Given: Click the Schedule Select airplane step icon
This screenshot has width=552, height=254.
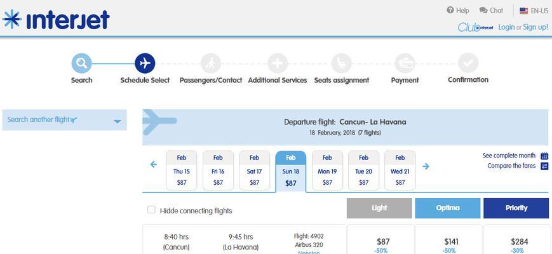Looking at the screenshot, I should click(x=145, y=63).
